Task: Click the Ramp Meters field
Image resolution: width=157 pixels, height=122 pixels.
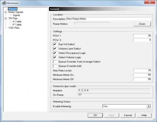Action: pyautogui.click(x=92, y=24)
